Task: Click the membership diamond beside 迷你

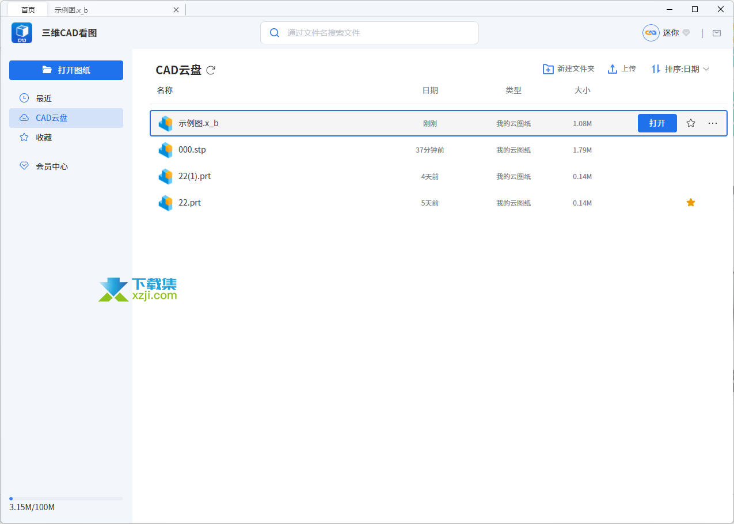Action: [x=686, y=33]
